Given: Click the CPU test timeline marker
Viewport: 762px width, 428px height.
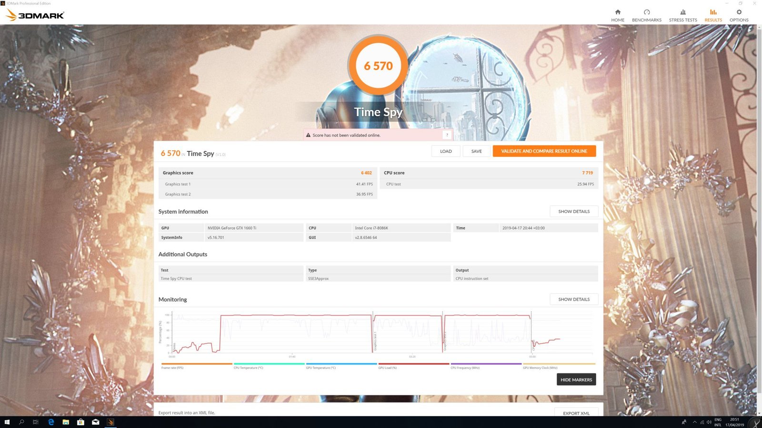Looking at the screenshot, I should pyautogui.click(x=533, y=345).
